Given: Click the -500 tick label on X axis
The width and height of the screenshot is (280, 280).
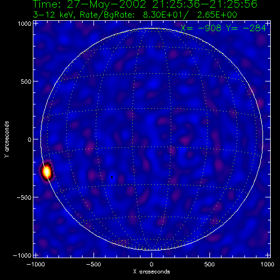Looking at the screenshot, I should pyautogui.click(x=94, y=264).
